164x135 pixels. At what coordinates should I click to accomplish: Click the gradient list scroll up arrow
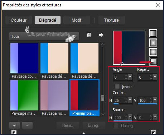[103, 45]
